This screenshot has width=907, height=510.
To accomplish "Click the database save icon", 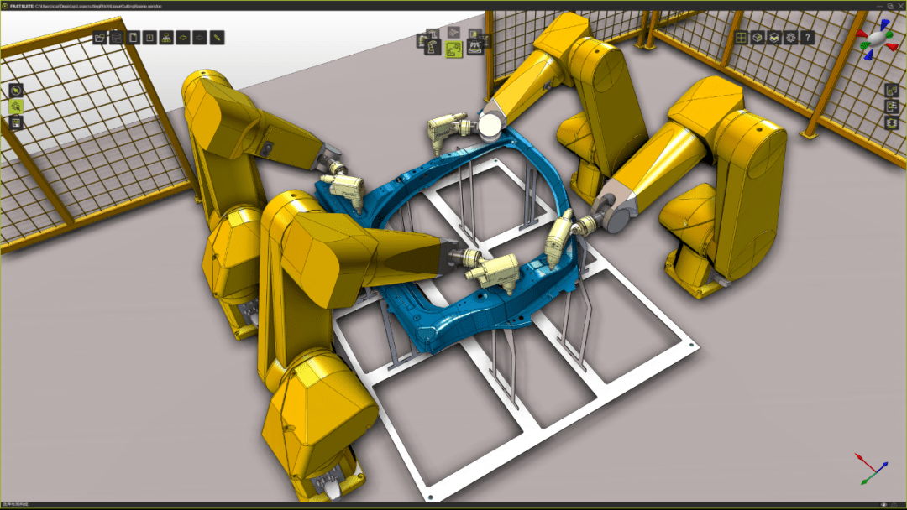I will tap(117, 38).
